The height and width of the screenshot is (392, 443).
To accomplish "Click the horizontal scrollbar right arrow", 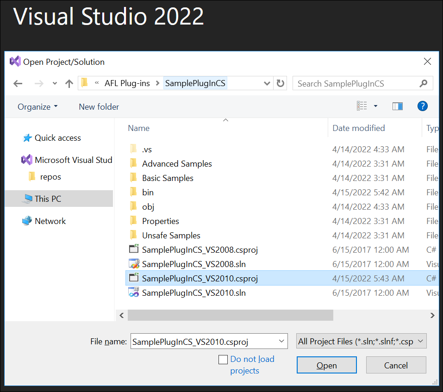I will tap(432, 315).
